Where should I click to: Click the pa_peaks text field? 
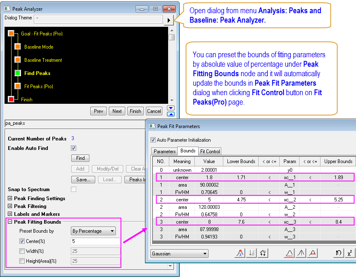(x=75, y=124)
